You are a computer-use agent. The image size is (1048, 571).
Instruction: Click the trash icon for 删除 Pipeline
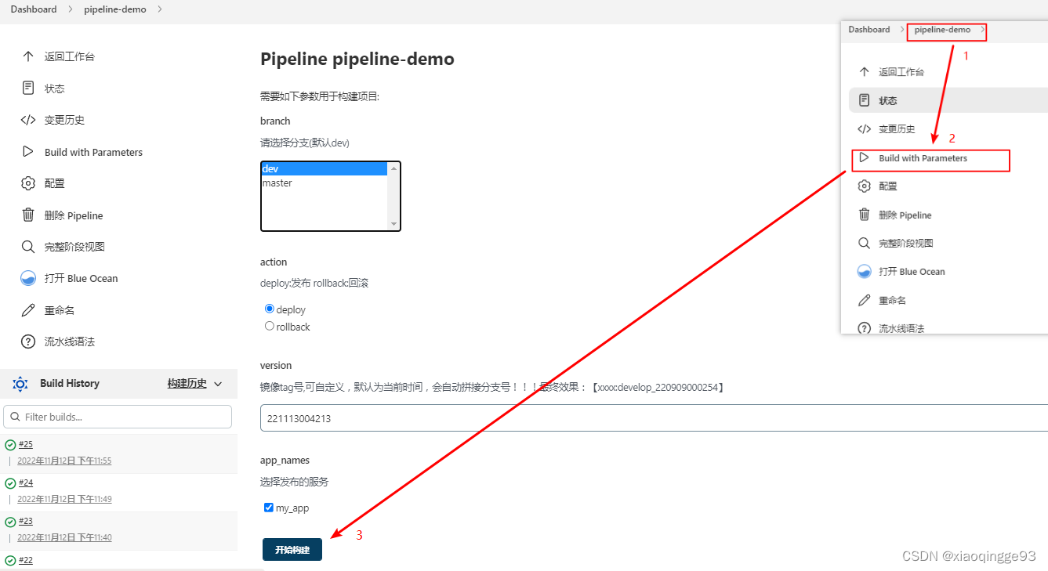coord(28,215)
